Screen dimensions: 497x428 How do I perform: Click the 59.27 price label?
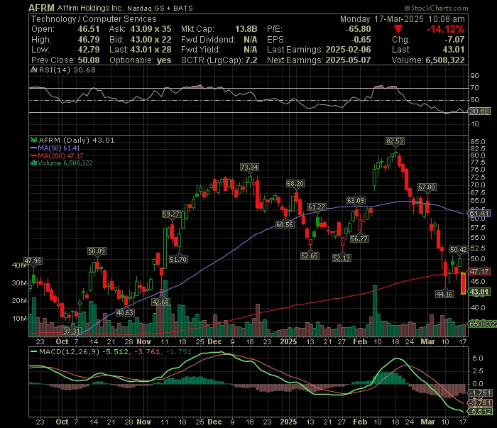coord(171,214)
